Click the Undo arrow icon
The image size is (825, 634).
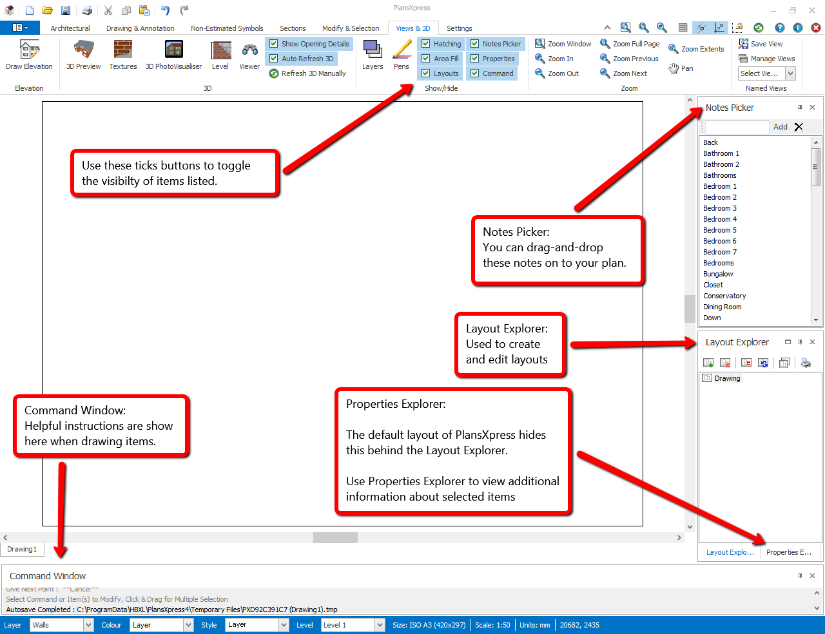click(x=165, y=10)
